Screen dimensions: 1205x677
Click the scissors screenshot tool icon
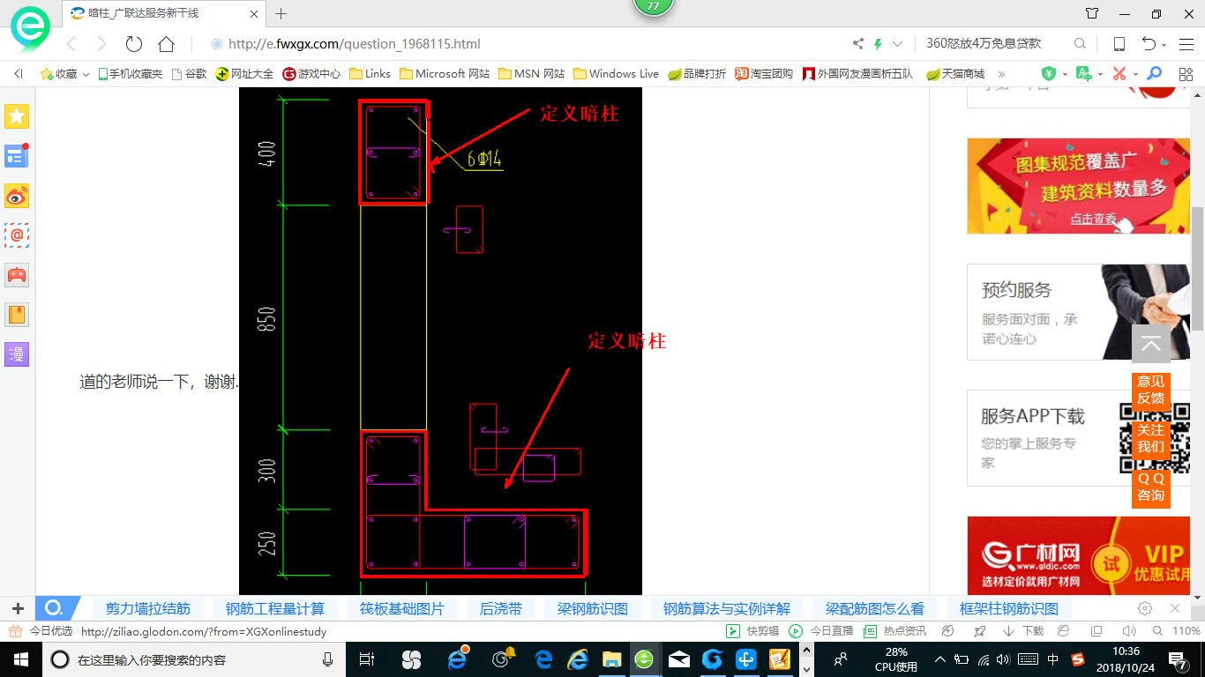tap(1119, 74)
